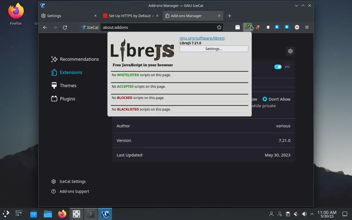Click the user account tray icon
Image resolution: width=352 pixels, height=220 pixels.
point(271,214)
